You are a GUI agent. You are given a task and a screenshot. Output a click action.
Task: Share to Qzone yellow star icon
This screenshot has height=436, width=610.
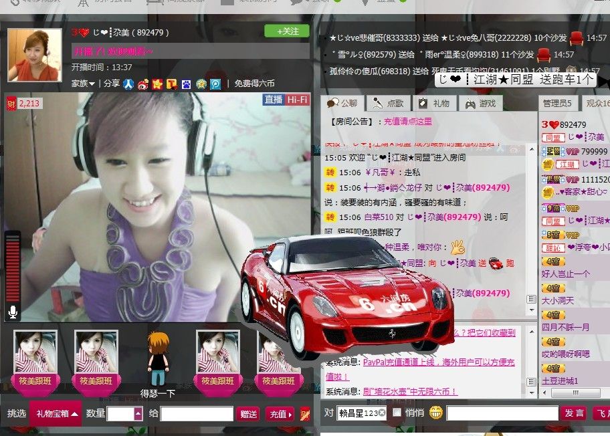click(x=157, y=84)
